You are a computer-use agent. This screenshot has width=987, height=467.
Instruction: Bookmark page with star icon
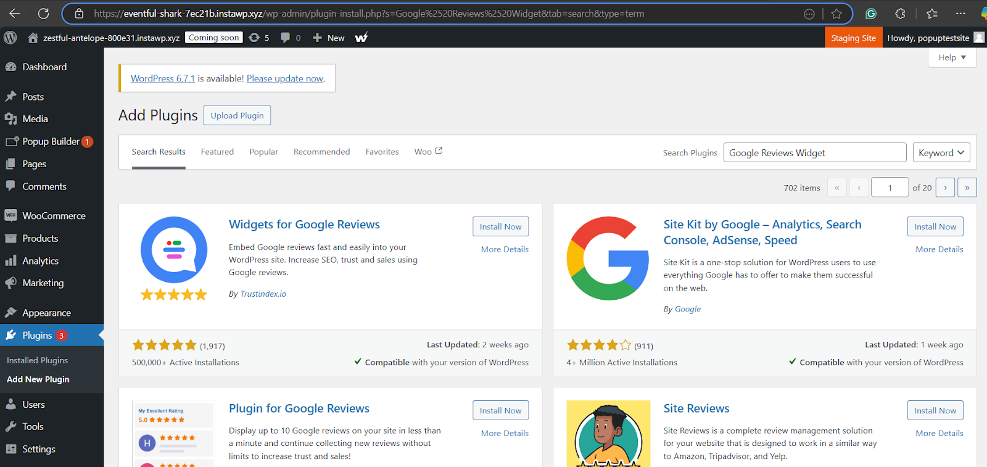(836, 14)
